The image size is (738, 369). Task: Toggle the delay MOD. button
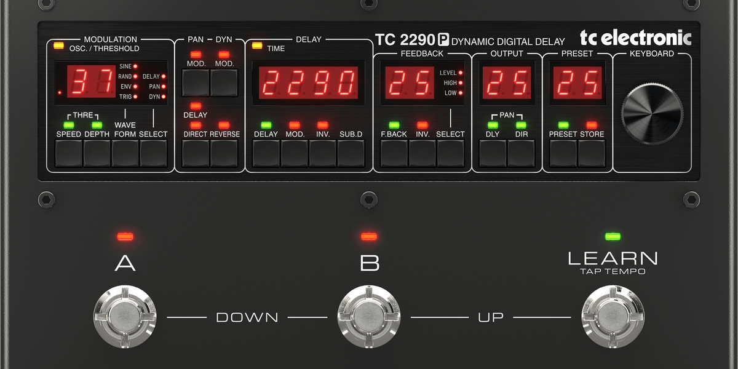[x=295, y=153]
